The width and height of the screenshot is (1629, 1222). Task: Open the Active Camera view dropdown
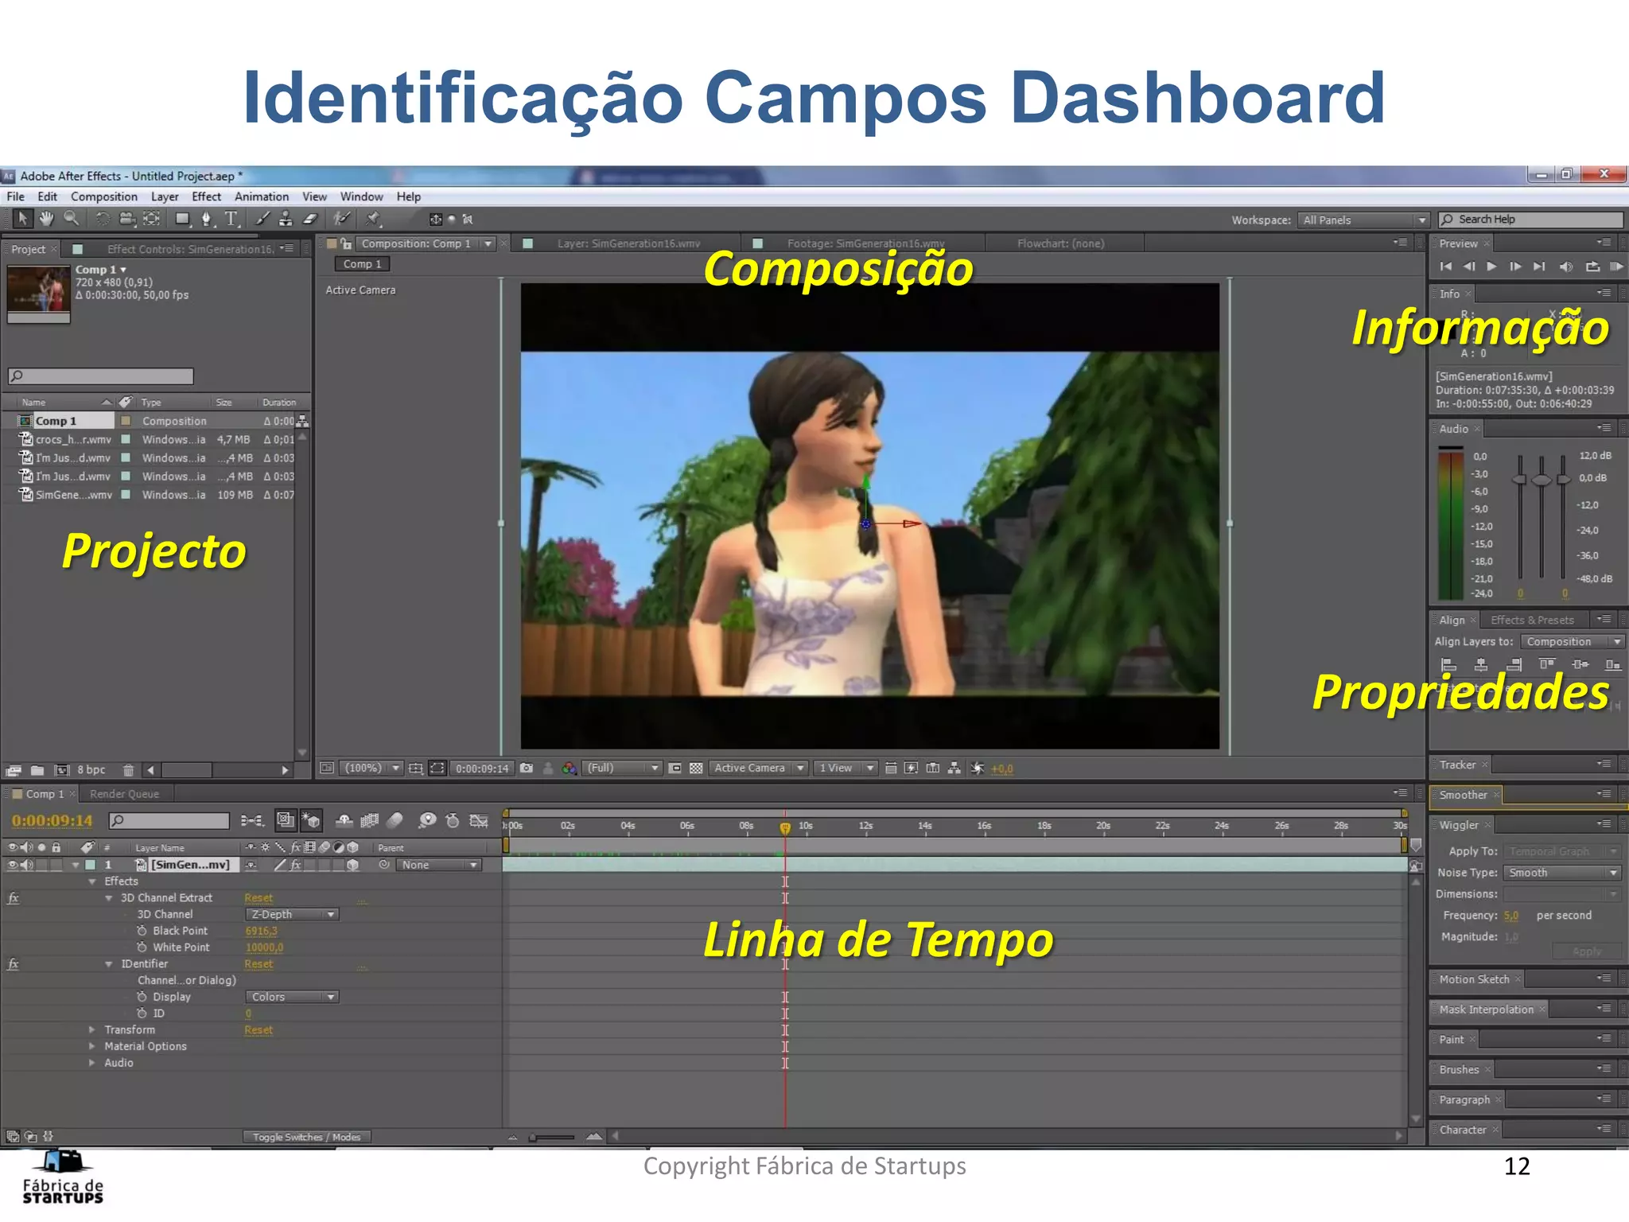tap(758, 768)
